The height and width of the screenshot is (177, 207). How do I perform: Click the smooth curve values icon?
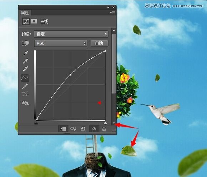pos(25,94)
